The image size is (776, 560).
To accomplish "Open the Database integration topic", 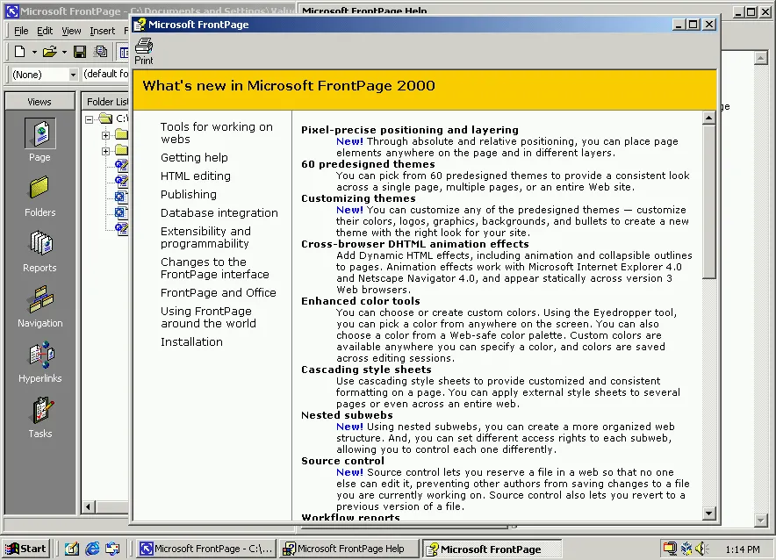I will [219, 212].
